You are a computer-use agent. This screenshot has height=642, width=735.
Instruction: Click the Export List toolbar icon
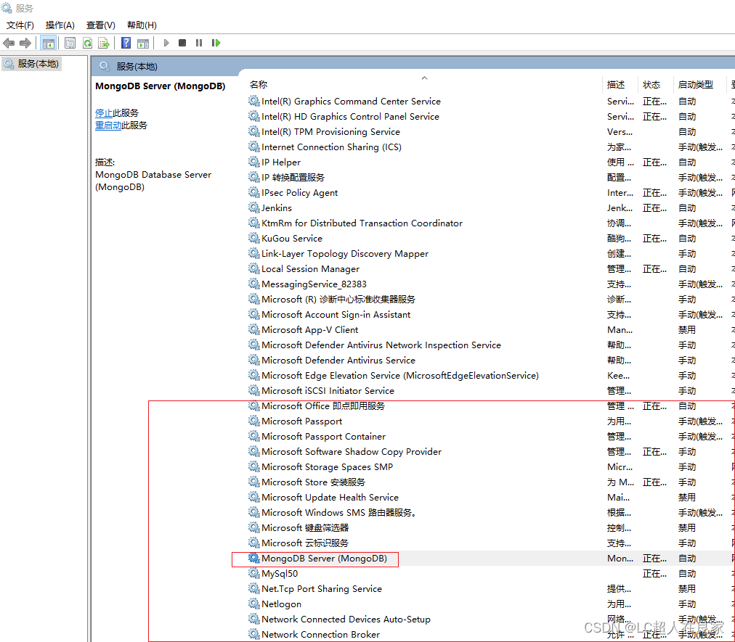(104, 43)
